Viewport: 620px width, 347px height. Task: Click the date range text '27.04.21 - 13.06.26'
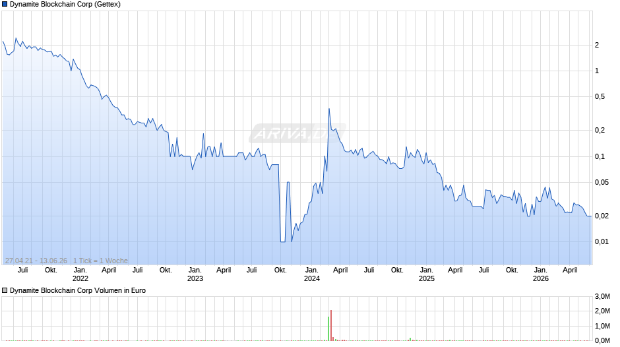[x=36, y=261]
